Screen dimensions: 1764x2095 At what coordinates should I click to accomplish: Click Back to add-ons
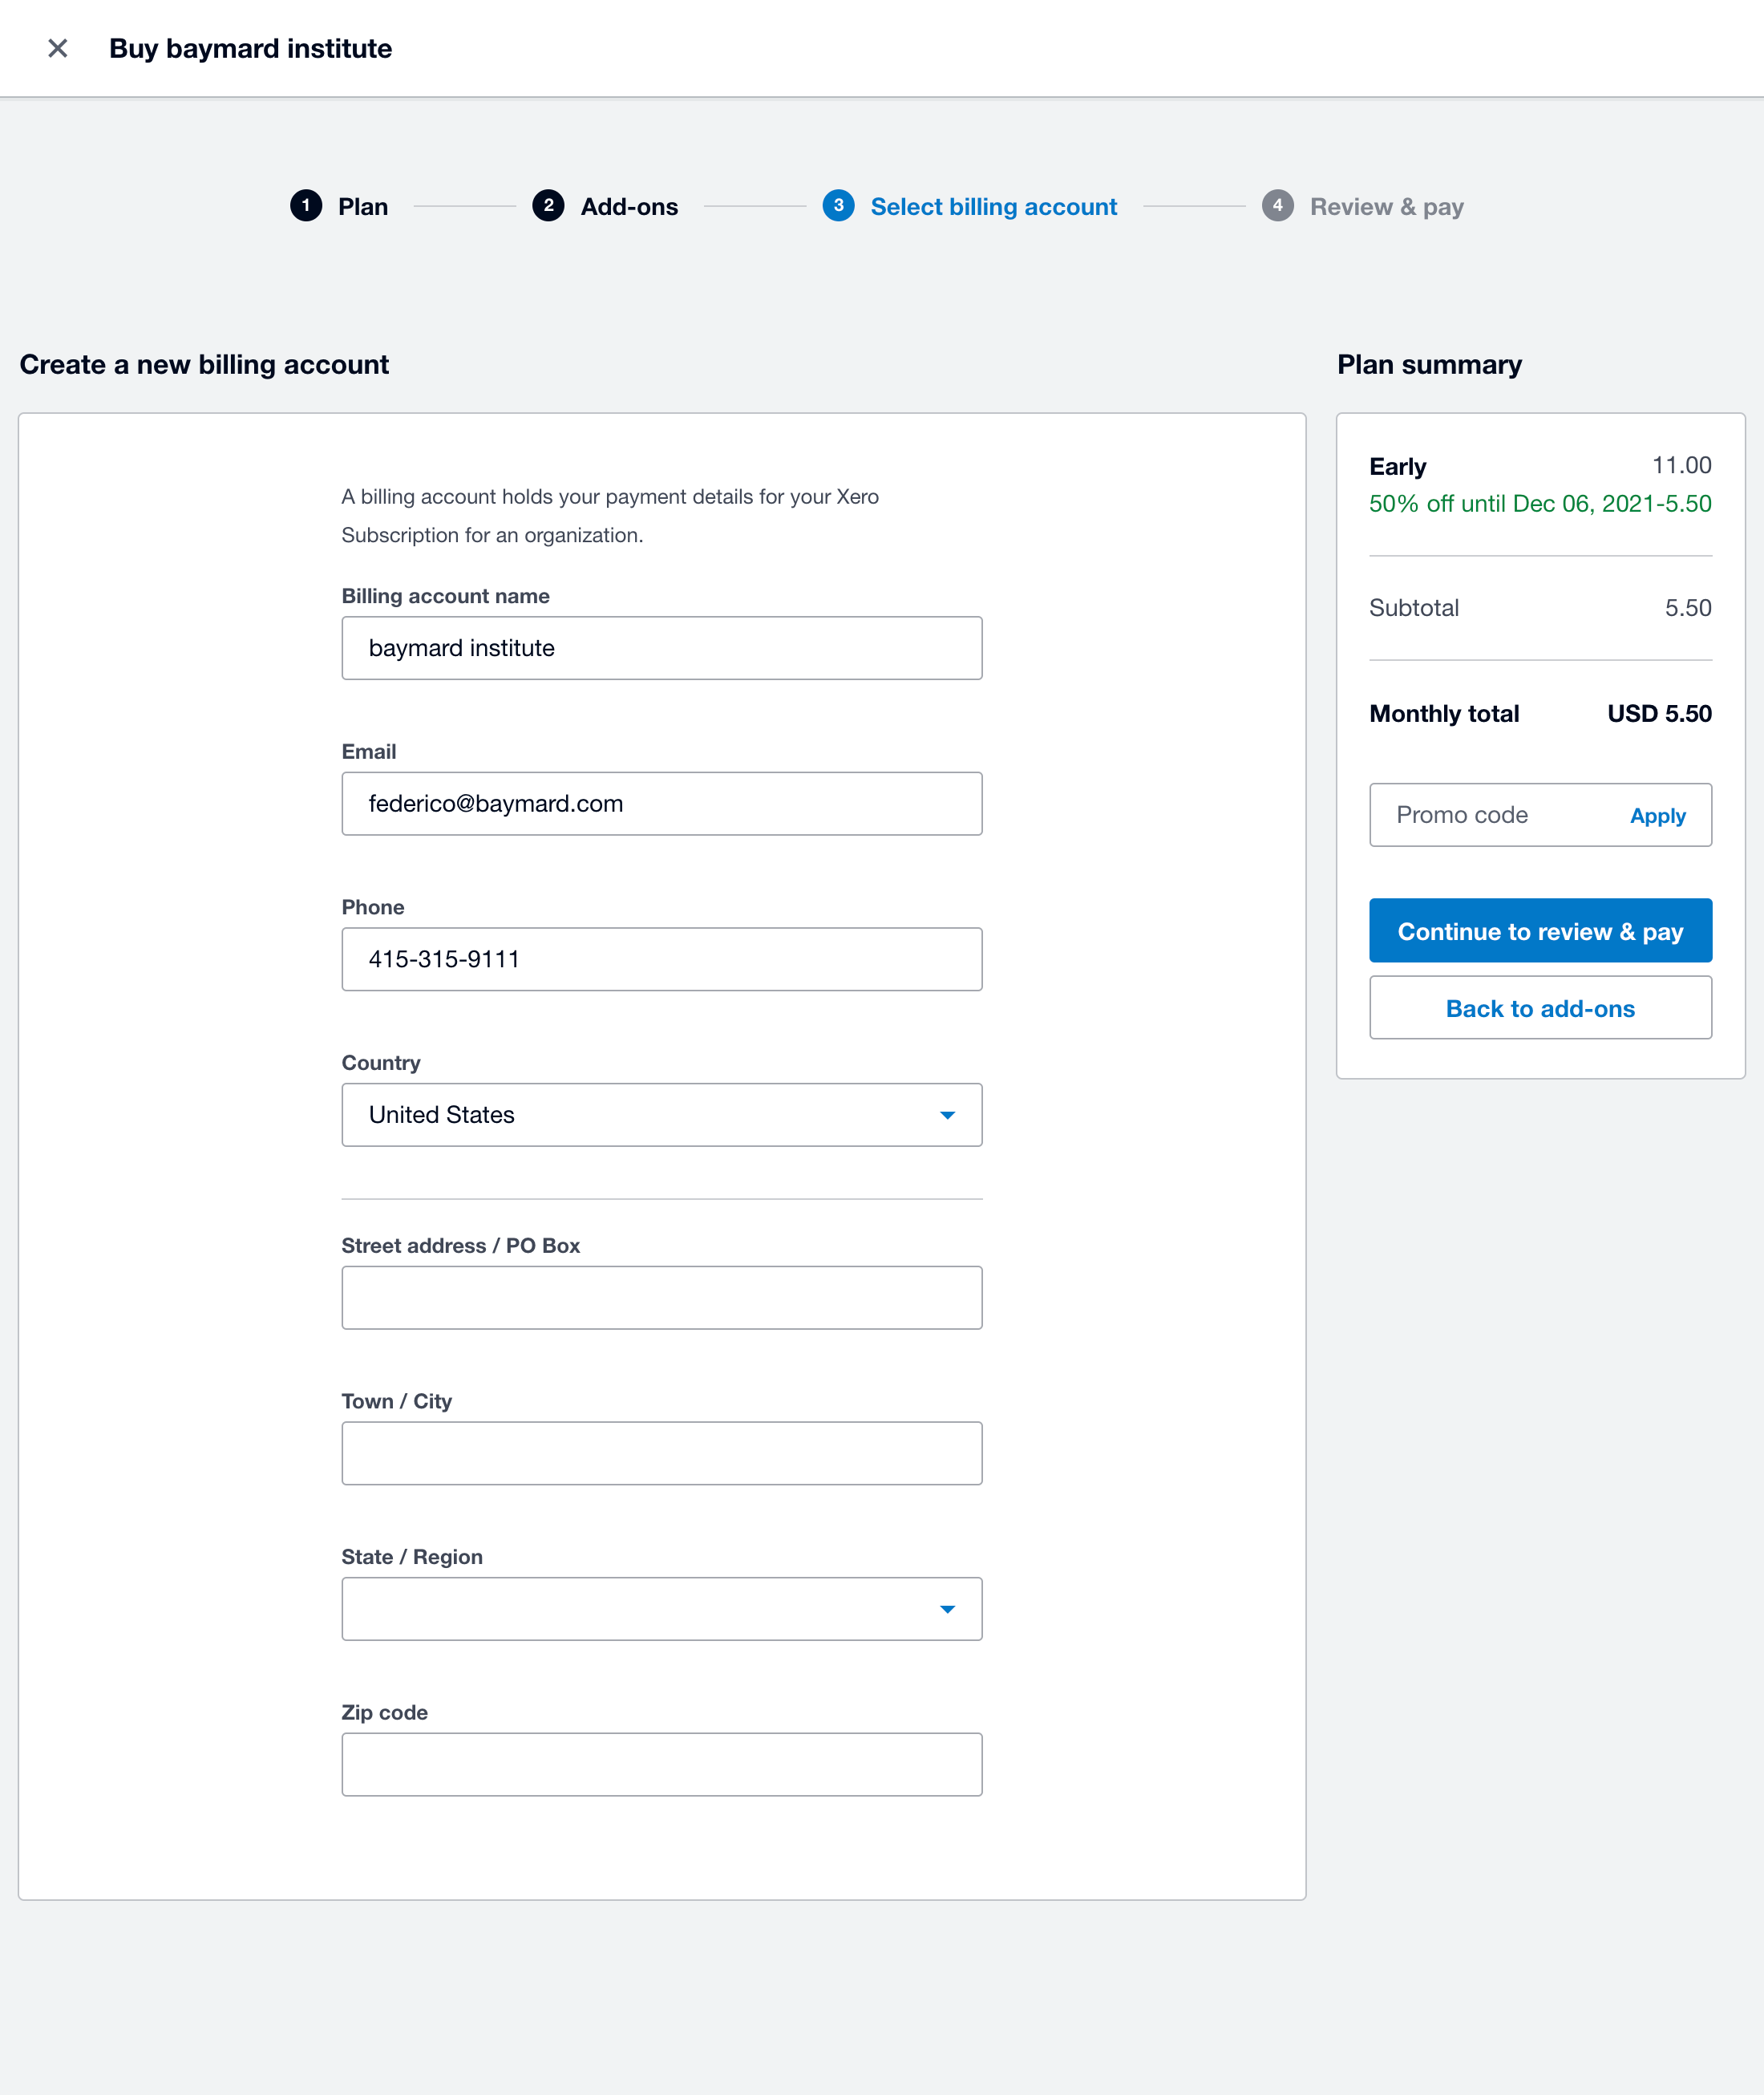pyautogui.click(x=1540, y=1007)
